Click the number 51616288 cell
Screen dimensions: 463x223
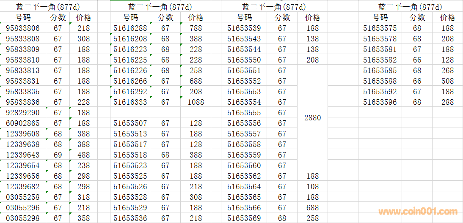click(x=130, y=28)
